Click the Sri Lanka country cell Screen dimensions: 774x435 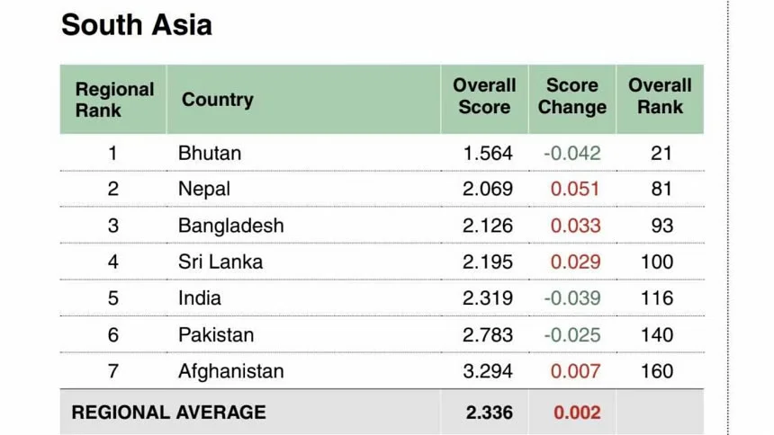(220, 262)
